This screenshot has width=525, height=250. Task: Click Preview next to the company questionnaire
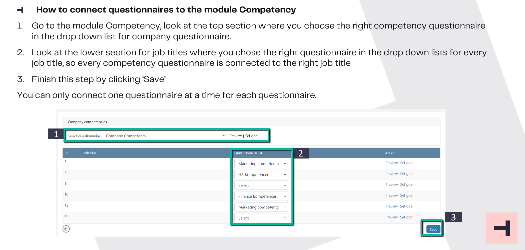[236, 136]
